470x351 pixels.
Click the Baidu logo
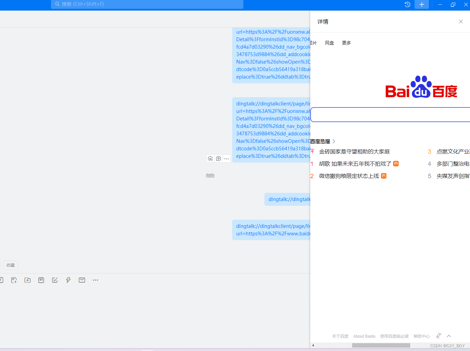click(x=421, y=87)
